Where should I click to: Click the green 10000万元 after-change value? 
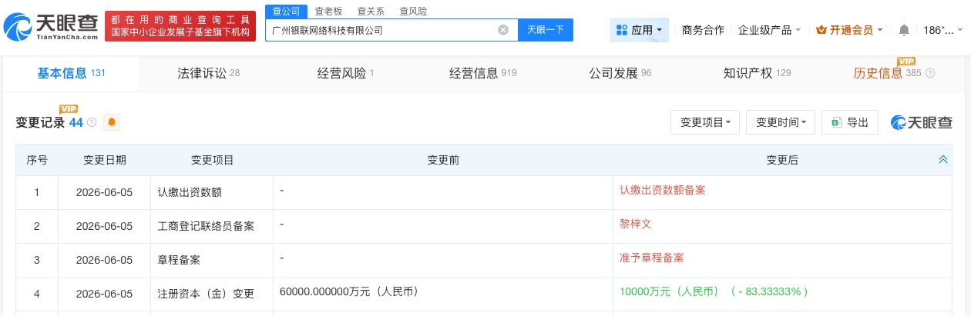[x=714, y=291]
